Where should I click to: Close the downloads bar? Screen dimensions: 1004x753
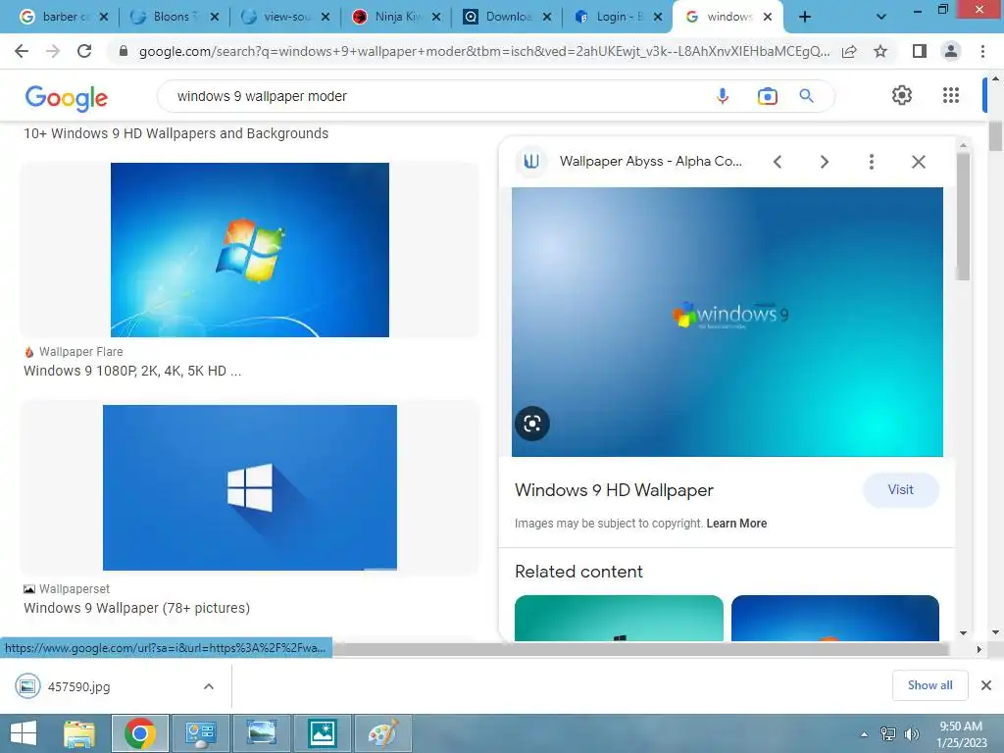pos(986,685)
